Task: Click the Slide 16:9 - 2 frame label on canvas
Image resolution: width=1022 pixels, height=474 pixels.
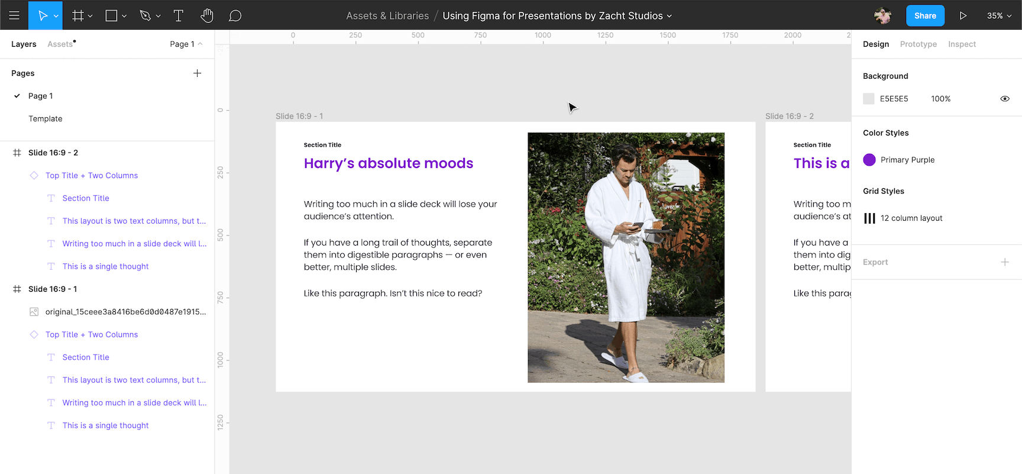Action: click(790, 116)
